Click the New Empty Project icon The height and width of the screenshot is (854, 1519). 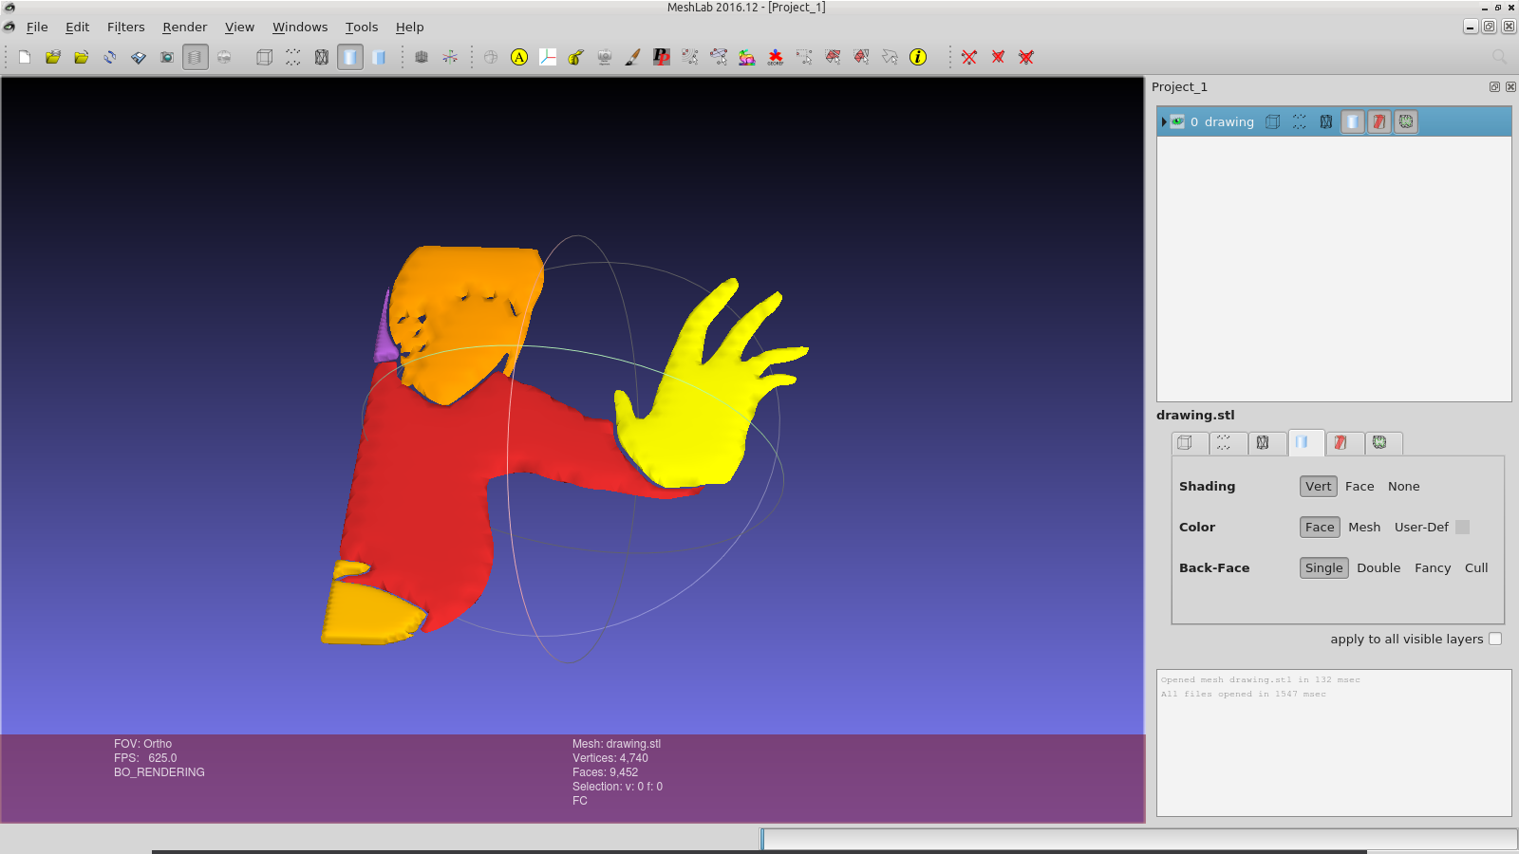(25, 57)
